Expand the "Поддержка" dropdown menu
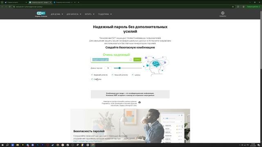This screenshot has width=262, height=147. 105,14
